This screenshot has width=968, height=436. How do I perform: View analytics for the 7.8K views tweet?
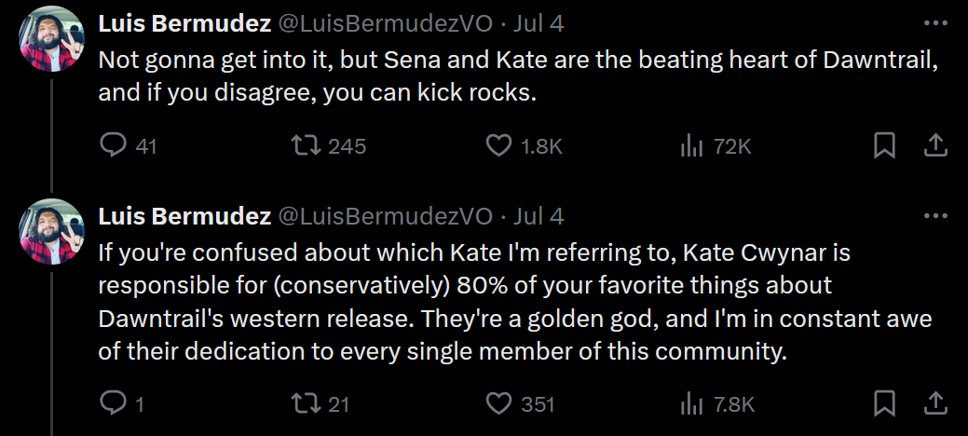pyautogui.click(x=691, y=403)
